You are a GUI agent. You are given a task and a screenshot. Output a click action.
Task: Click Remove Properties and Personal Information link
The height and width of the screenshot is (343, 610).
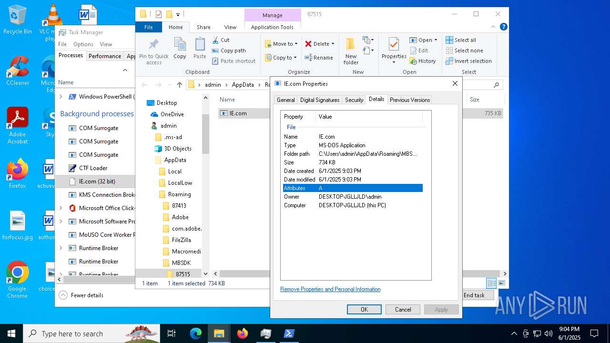tap(330, 289)
